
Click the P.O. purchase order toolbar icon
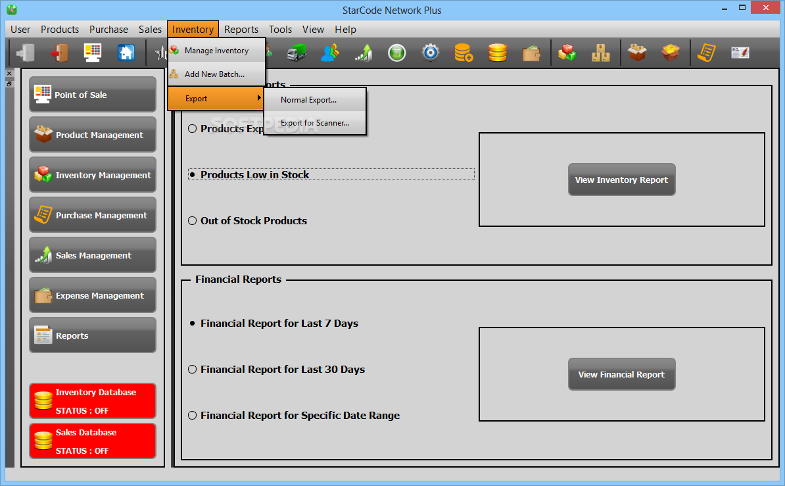coord(740,53)
